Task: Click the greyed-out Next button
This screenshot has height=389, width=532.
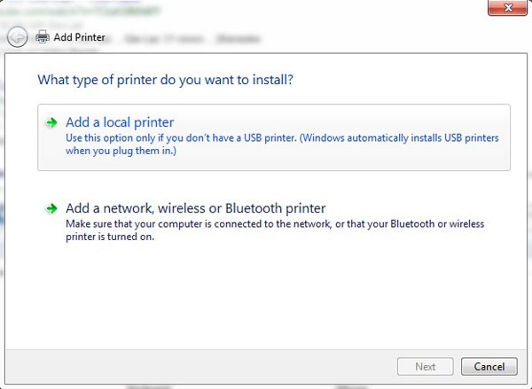Action: [426, 366]
